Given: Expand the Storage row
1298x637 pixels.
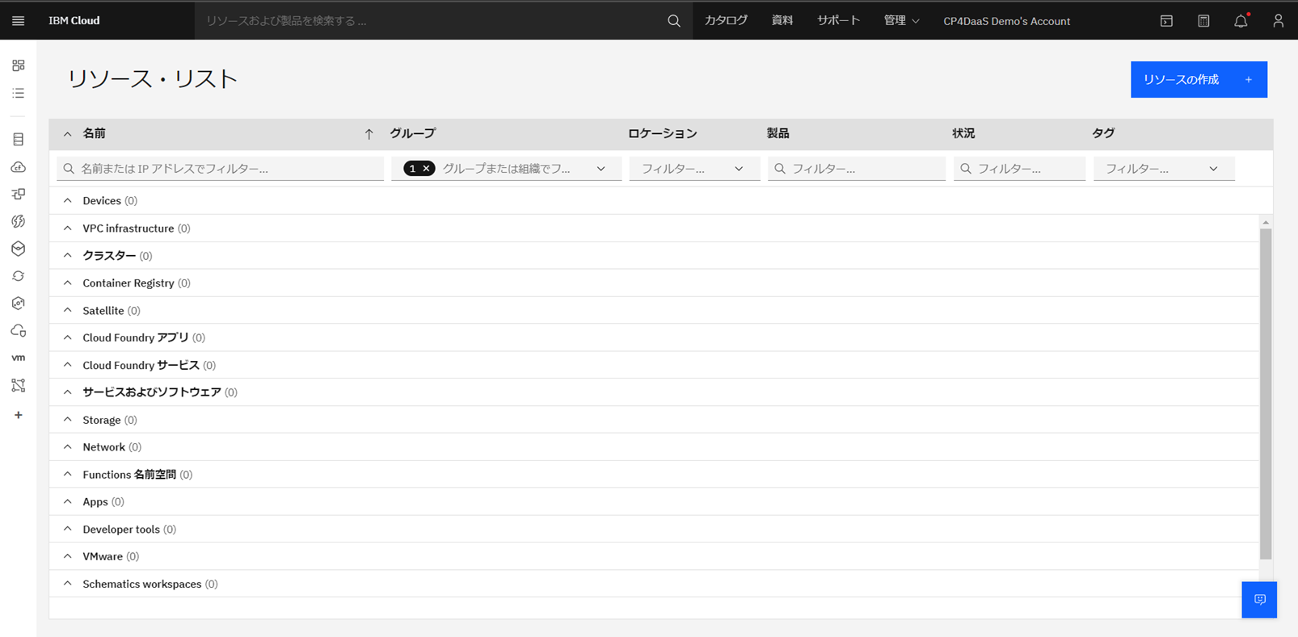Looking at the screenshot, I should coord(68,420).
